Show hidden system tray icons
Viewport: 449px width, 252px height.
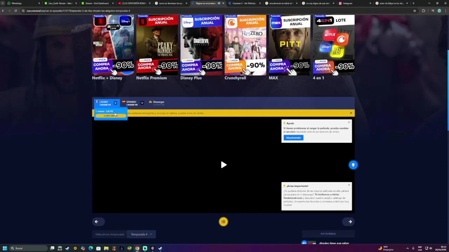coord(407,248)
